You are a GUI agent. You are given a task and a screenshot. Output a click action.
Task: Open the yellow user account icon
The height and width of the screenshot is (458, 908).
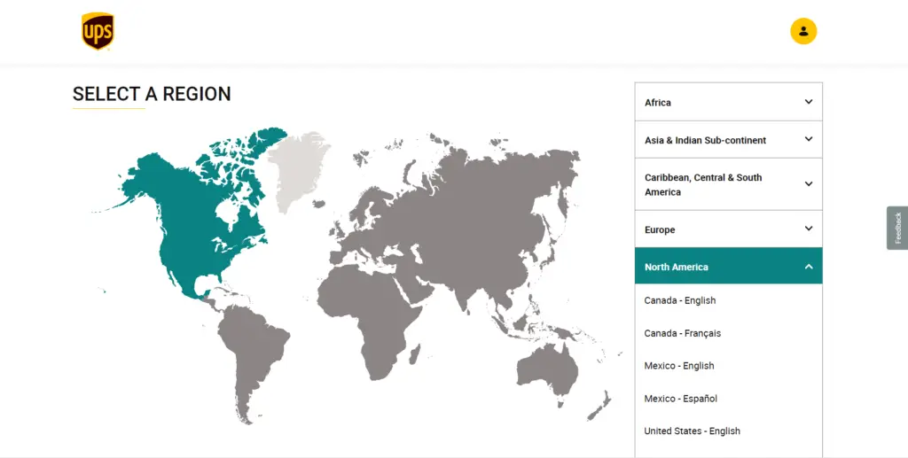coord(803,31)
